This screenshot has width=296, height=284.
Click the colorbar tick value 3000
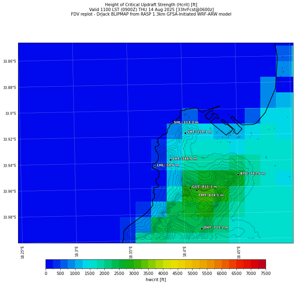[x=134, y=273]
